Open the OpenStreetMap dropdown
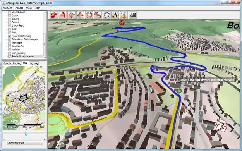The width and height of the screenshot is (242, 151). [x=25, y=143]
